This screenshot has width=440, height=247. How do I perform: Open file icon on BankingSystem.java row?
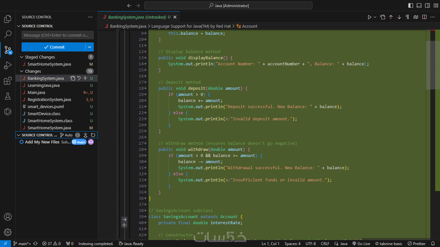pos(73,78)
